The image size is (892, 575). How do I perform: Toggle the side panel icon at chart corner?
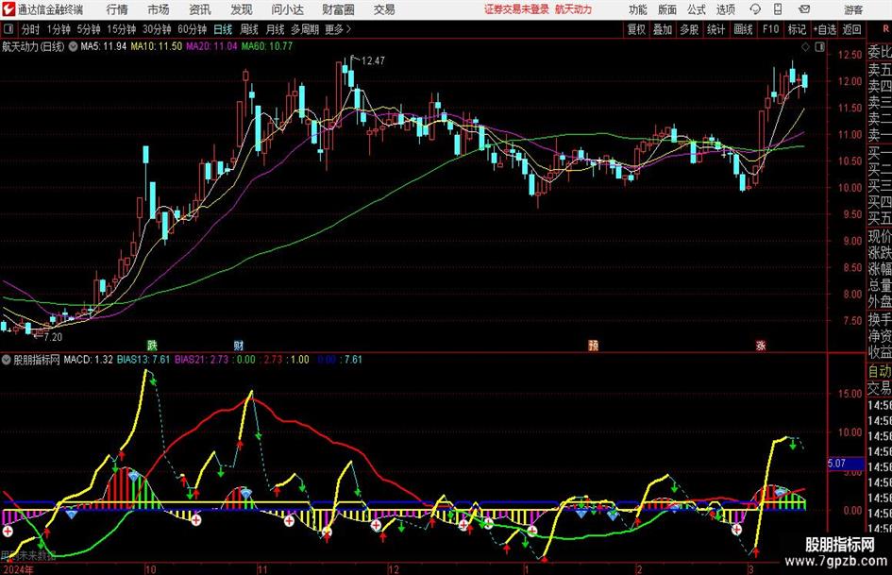819,47
